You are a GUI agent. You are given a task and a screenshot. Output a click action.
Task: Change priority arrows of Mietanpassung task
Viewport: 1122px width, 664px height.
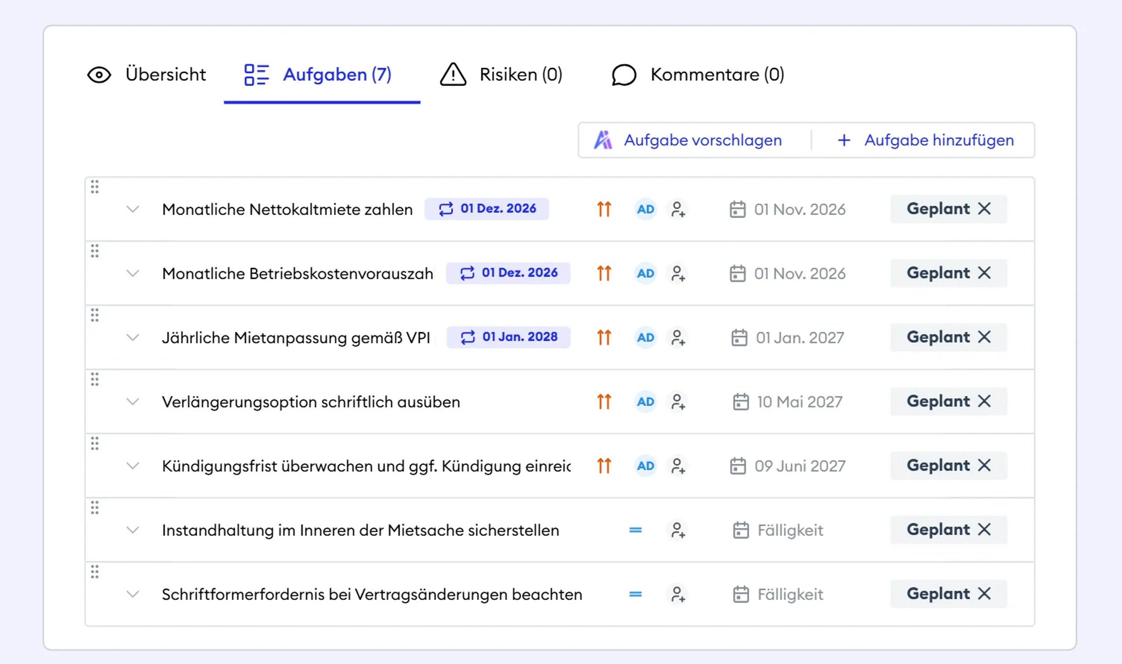click(604, 337)
